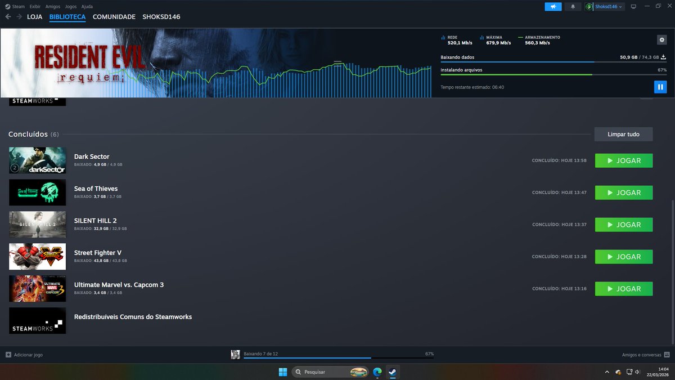
Task: Play Dark Sector with JOGAR button
Action: pos(624,160)
